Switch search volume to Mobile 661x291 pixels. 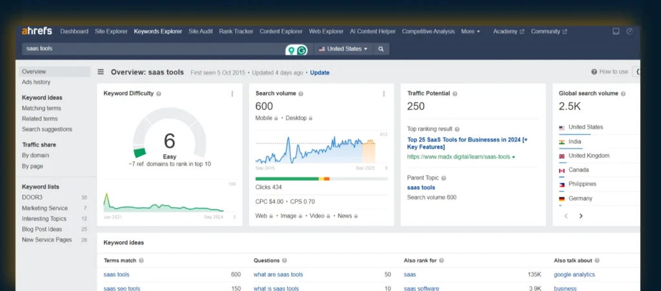pos(265,118)
